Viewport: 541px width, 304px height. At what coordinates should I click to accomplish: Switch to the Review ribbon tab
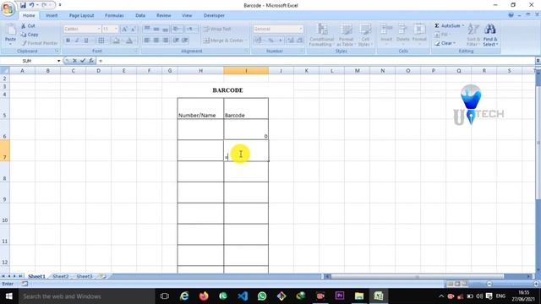click(x=163, y=15)
